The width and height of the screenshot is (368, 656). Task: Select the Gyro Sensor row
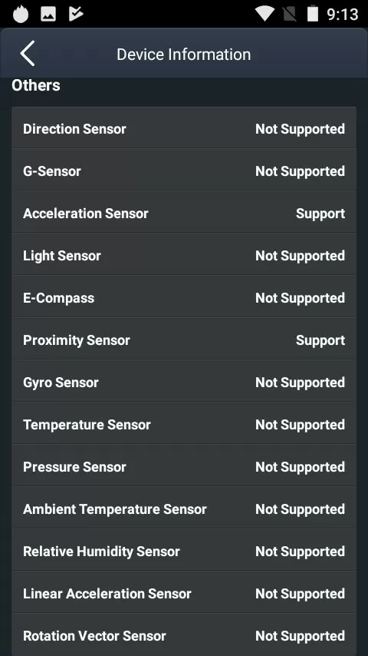pyautogui.click(x=184, y=382)
